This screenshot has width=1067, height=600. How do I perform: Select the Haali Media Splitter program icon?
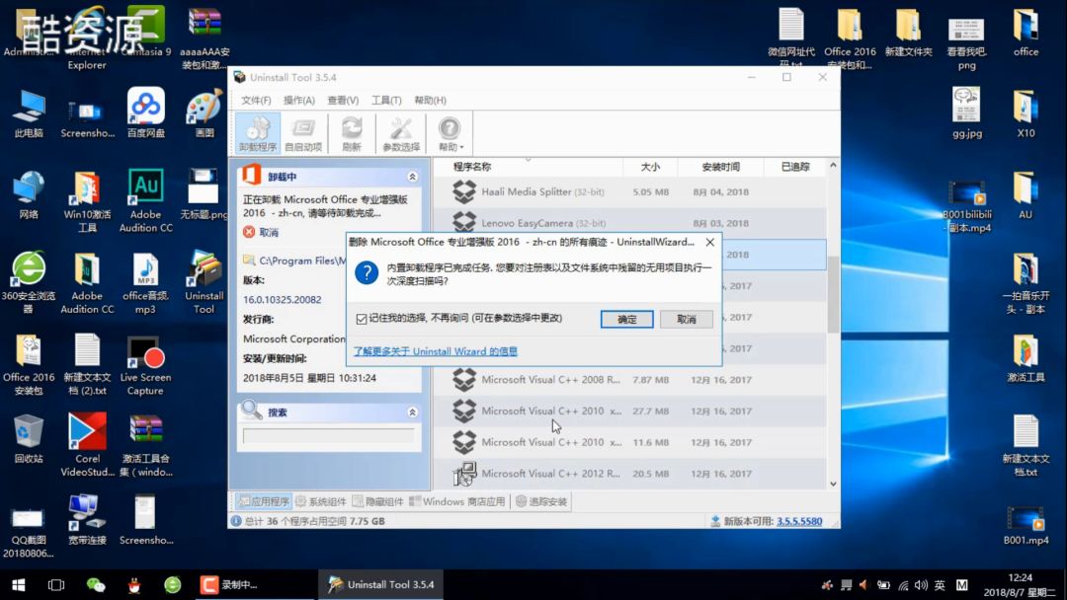pyautogui.click(x=464, y=192)
